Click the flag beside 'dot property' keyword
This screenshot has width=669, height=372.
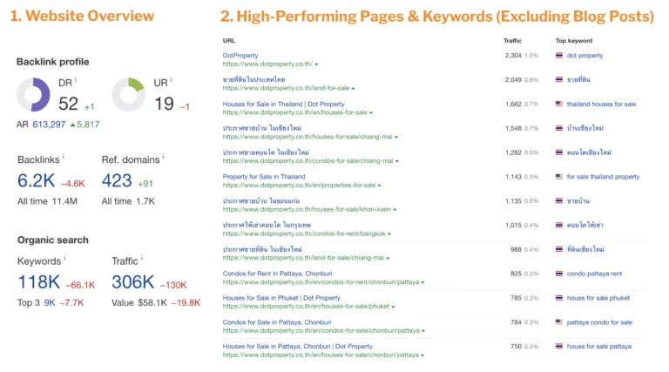559,56
